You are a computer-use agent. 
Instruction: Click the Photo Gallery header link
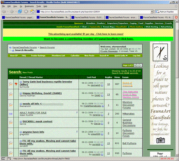[136, 27]
